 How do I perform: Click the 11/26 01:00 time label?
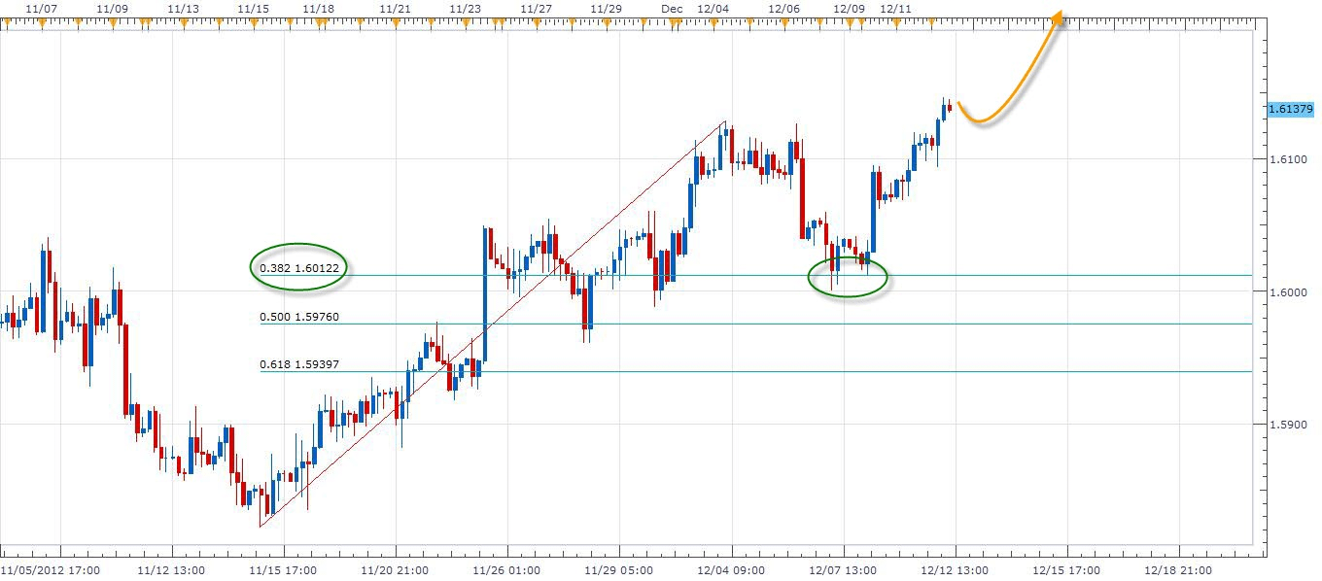click(508, 570)
